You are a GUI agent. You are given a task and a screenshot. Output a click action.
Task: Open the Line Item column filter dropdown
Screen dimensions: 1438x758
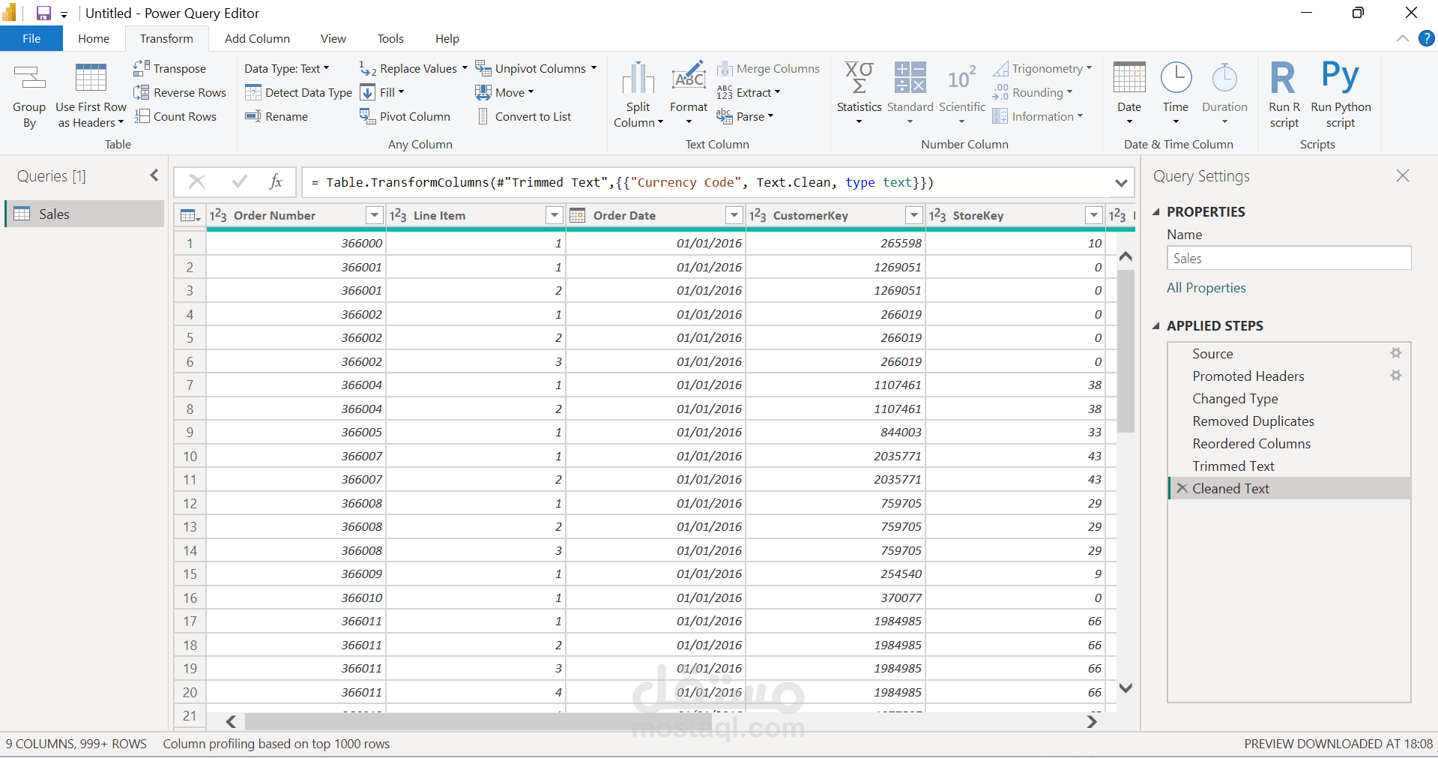tap(555, 215)
